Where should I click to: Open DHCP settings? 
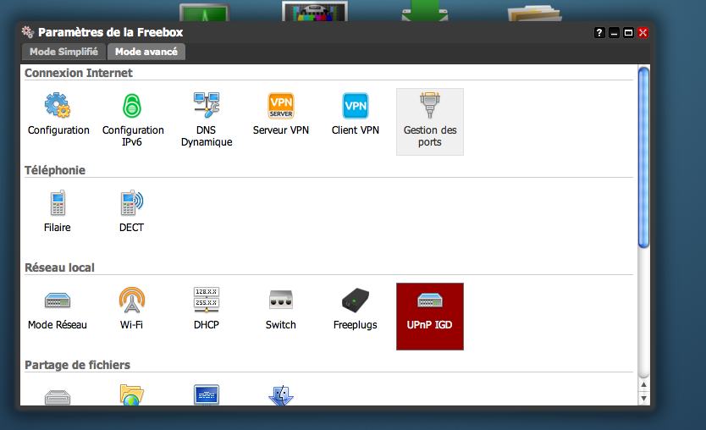[x=207, y=309]
